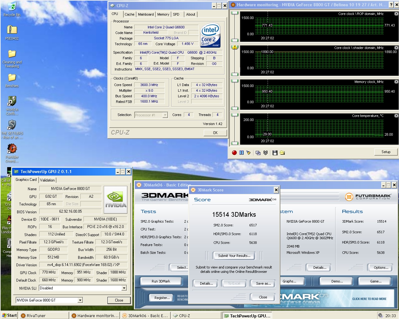This screenshot has width=399, height=319.
Task: Click the yellow warning icon on shader graph
Action: click(235, 47)
